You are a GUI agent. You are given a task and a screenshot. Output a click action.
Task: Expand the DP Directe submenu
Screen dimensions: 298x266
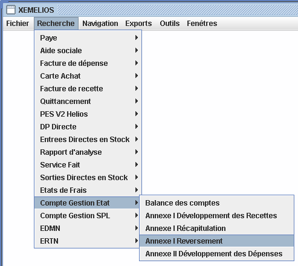click(x=88, y=127)
